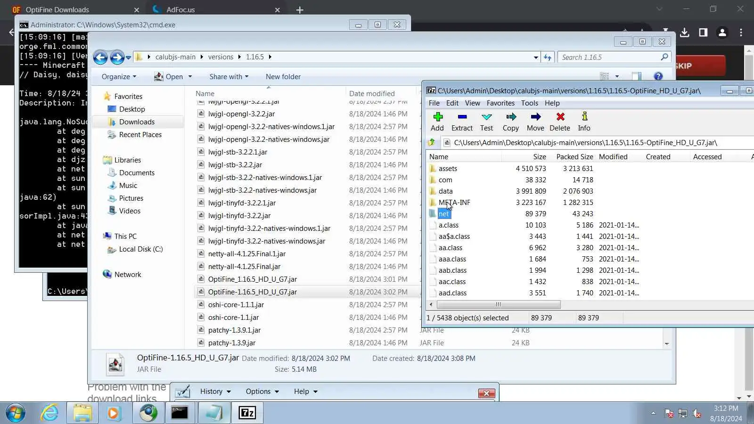Select Network in the Explorer navigation pane
Viewport: 754px width, 424px height.
click(x=123, y=274)
